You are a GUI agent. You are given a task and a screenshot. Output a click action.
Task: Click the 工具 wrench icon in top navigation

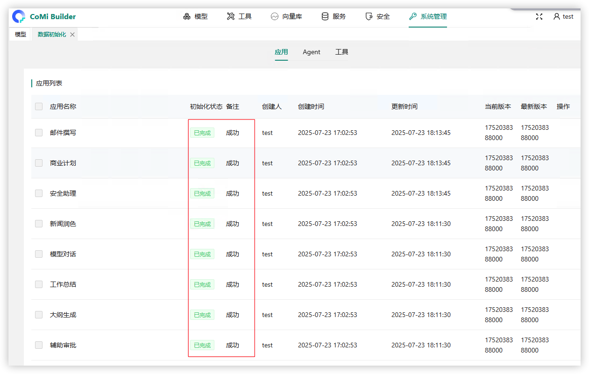[231, 16]
